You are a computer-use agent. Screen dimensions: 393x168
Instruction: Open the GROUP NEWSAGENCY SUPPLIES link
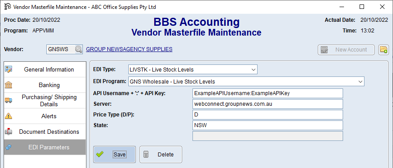tap(129, 49)
